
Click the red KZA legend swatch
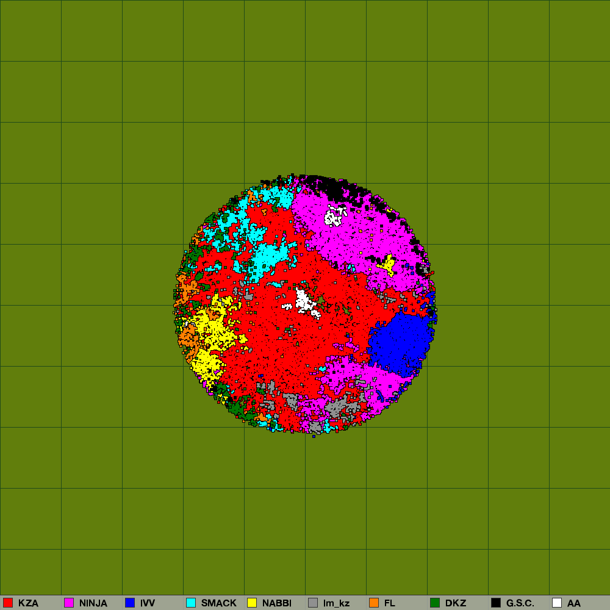point(8,603)
